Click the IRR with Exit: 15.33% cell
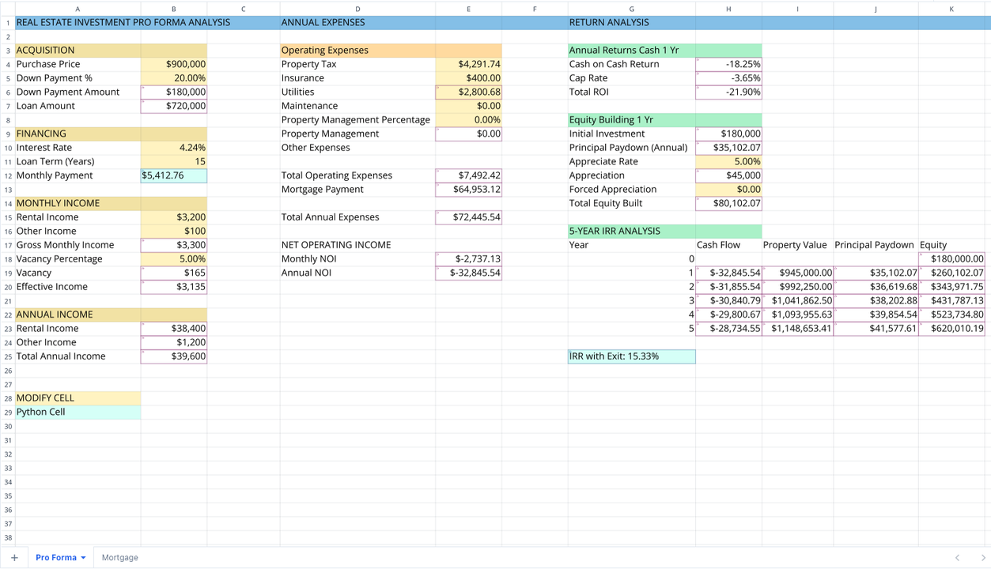The image size is (991, 569). point(631,356)
